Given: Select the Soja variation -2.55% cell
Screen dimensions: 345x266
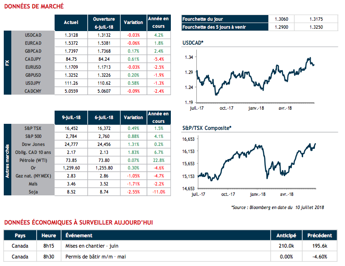Looking at the screenshot, I should pyautogui.click(x=133, y=191).
